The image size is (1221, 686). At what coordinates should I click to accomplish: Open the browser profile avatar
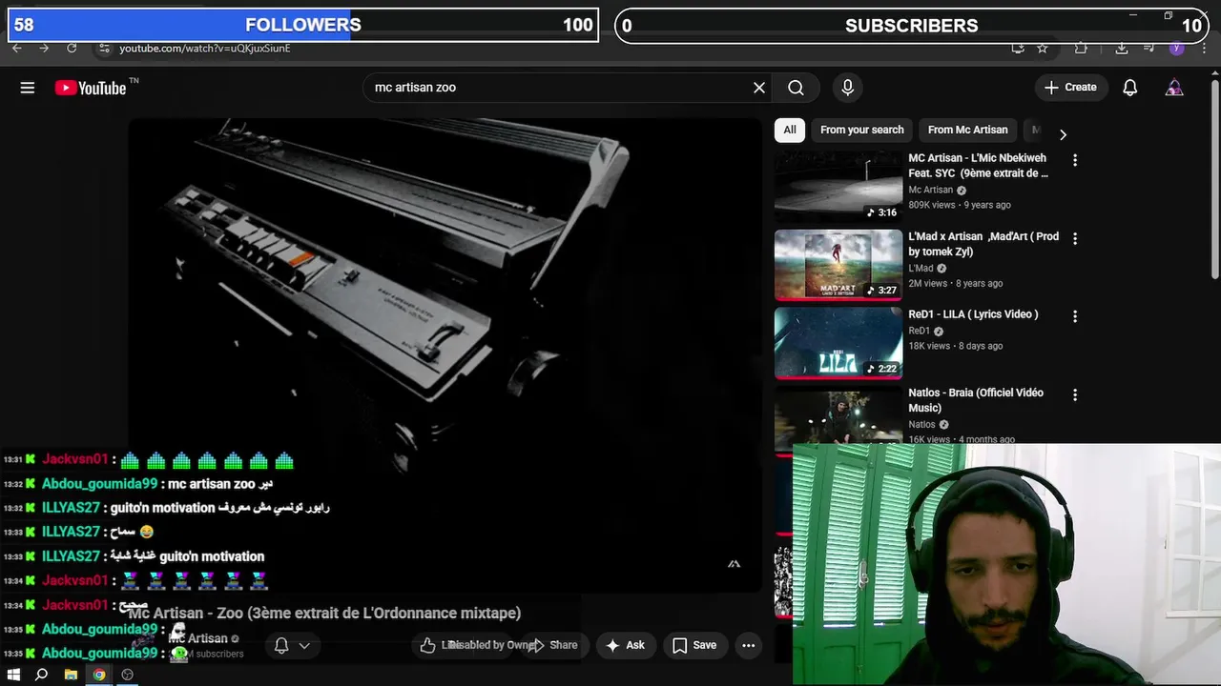1177,49
